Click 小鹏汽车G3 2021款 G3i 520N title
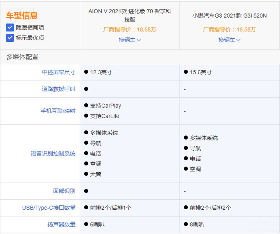This screenshot has width=280, height=234. point(229,16)
